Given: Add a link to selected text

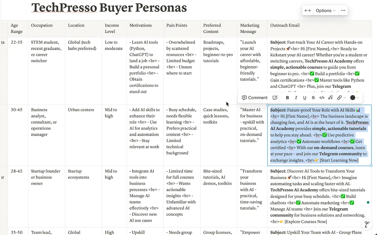Looking at the screenshot, I should (x=339, y=98).
